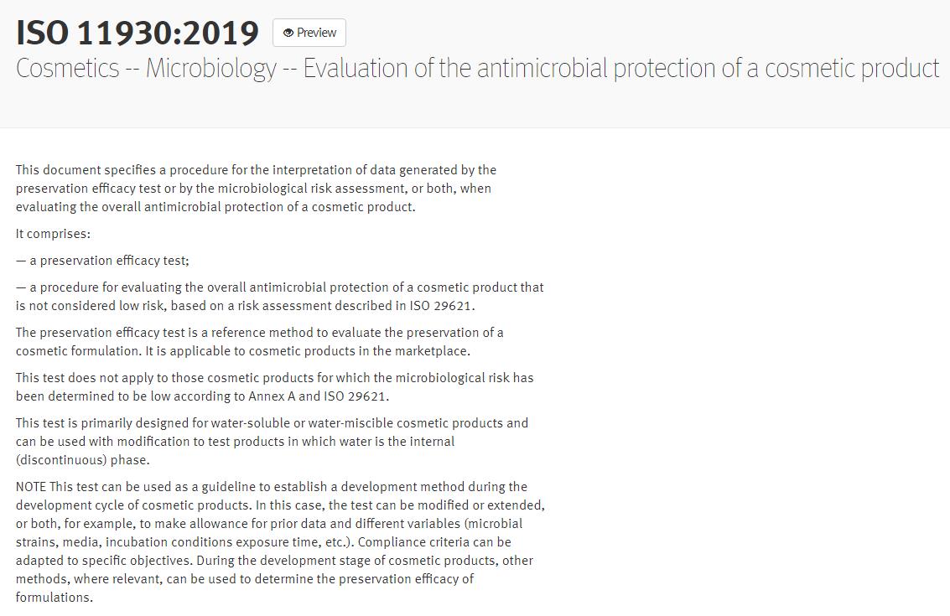Click the Preview button

click(x=309, y=33)
